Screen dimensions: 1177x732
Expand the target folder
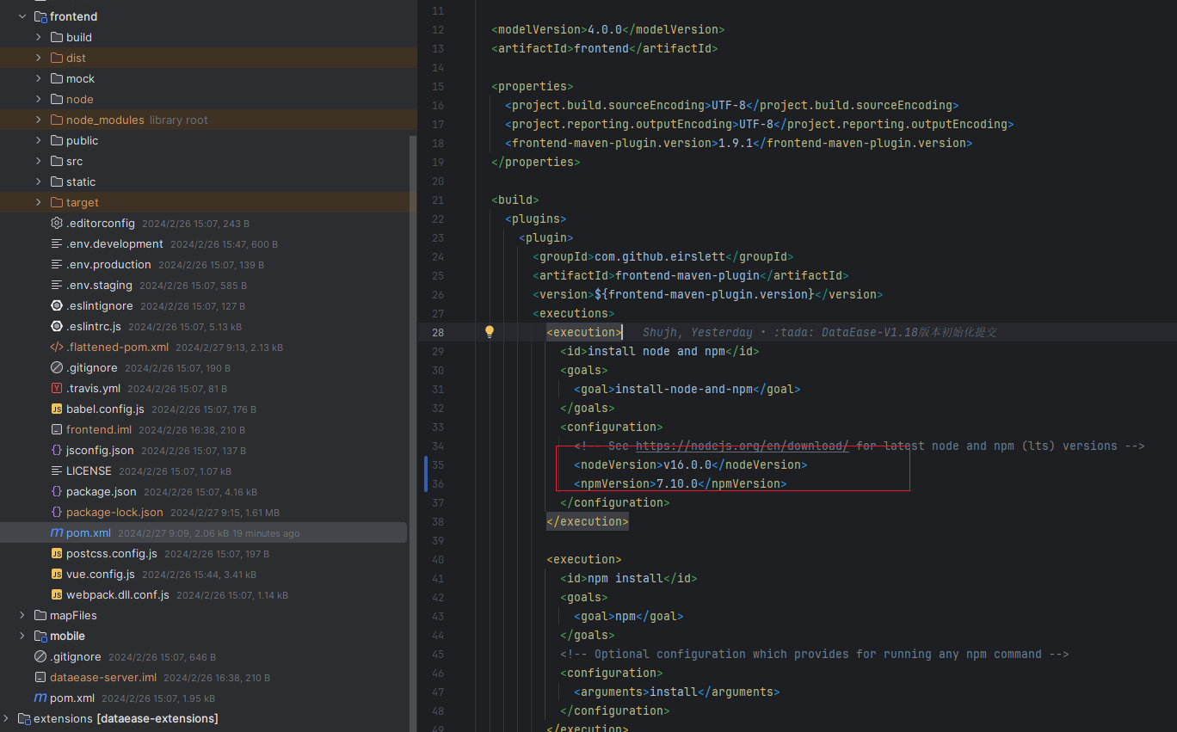[x=39, y=202]
